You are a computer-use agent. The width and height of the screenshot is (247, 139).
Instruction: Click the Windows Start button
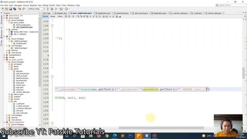pos(4,136)
